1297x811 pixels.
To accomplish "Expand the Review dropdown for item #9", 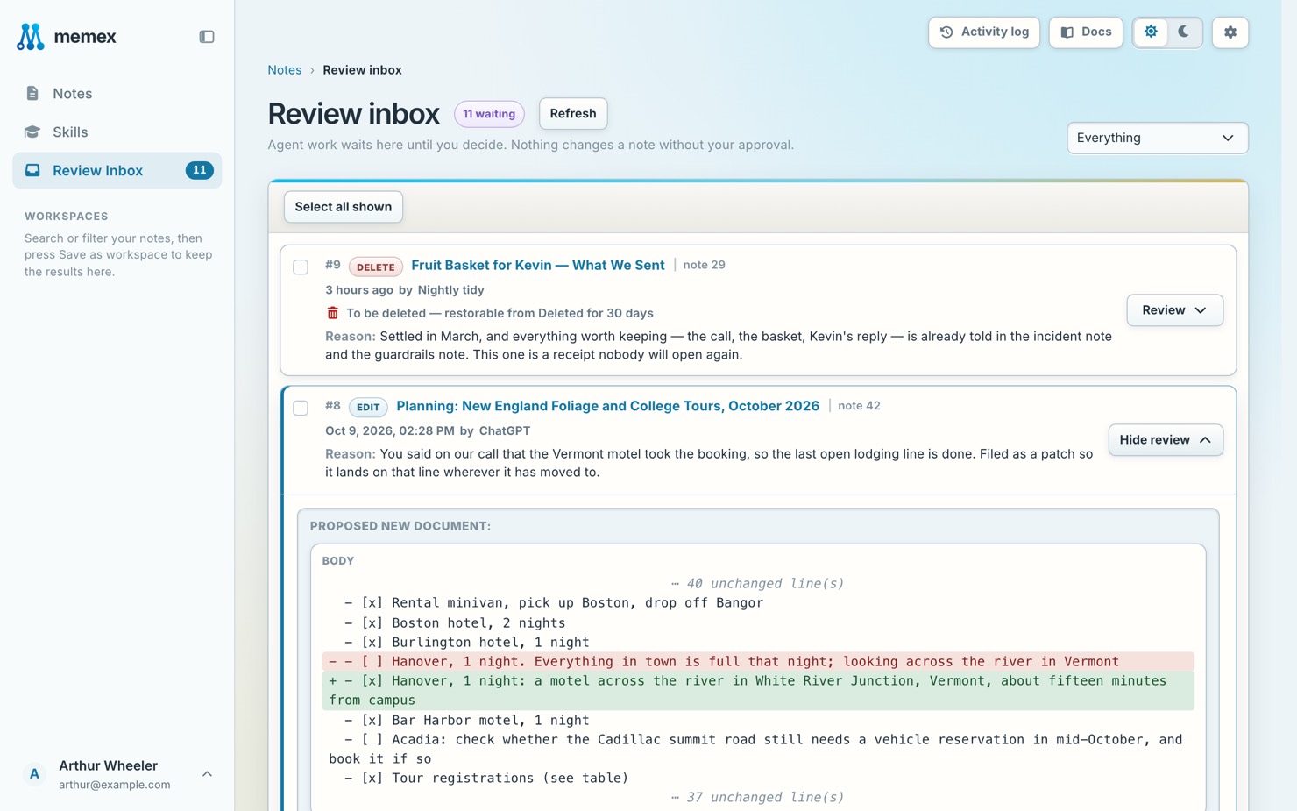I will point(1174,310).
